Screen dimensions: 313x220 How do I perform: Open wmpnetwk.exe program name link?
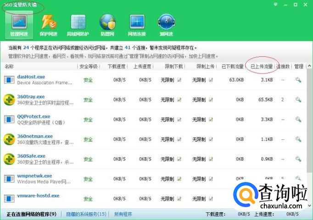click(x=34, y=176)
